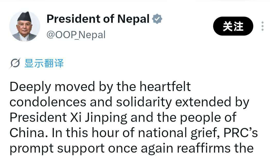The image size is (278, 156).
Task: Click the phrase extended by
Action: click(x=212, y=102)
